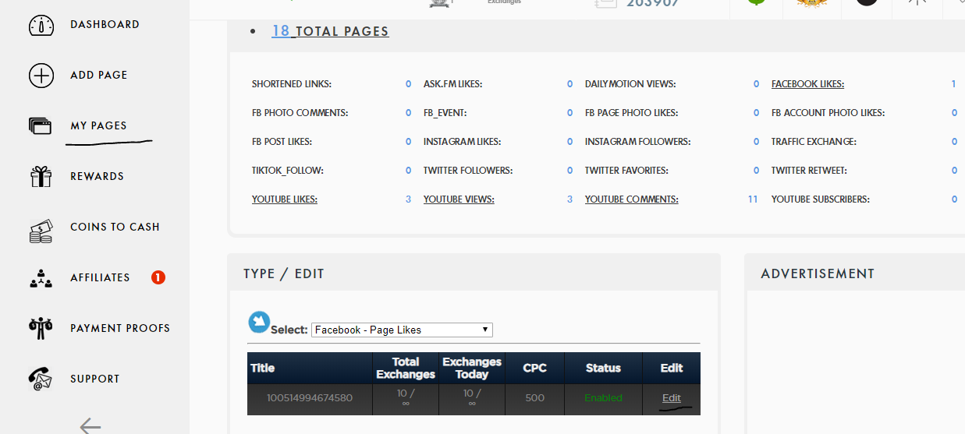Open the Coins to Cash menu item

pos(115,228)
